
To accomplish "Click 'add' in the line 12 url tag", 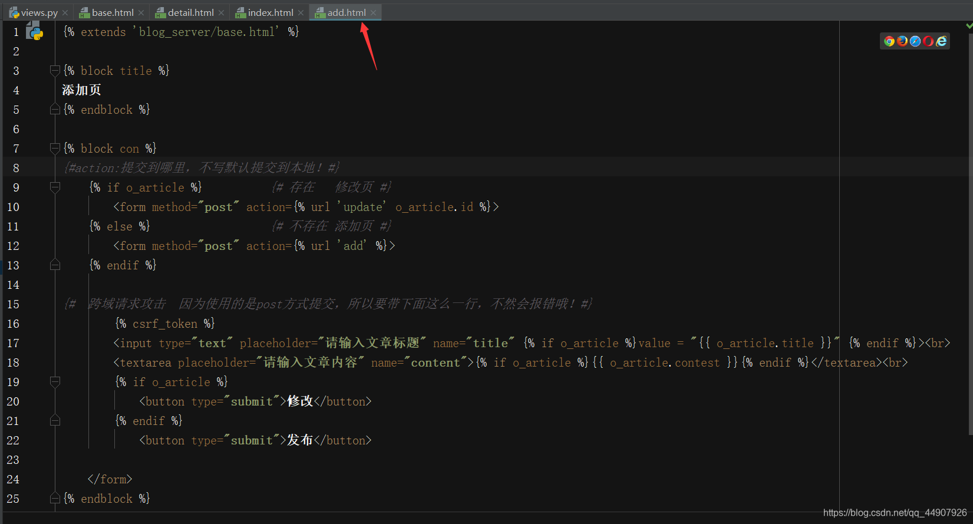I will coord(354,246).
